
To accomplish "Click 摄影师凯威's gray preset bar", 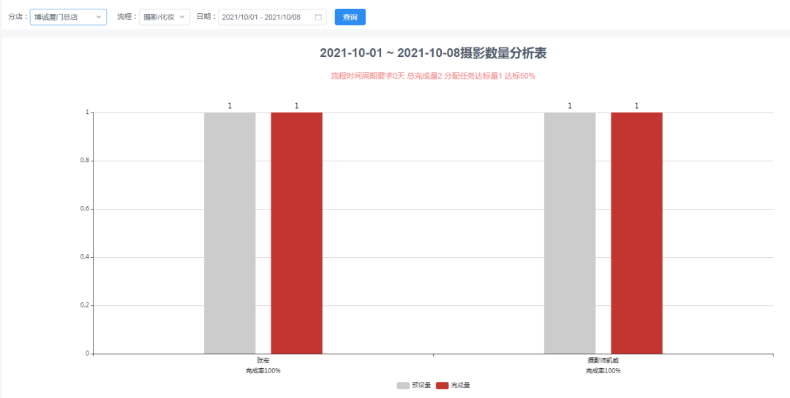I will coord(570,233).
